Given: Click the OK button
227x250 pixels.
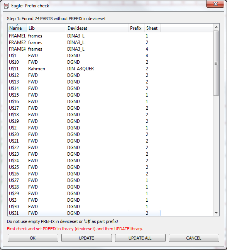Looking at the screenshot, I should coord(33,238).
